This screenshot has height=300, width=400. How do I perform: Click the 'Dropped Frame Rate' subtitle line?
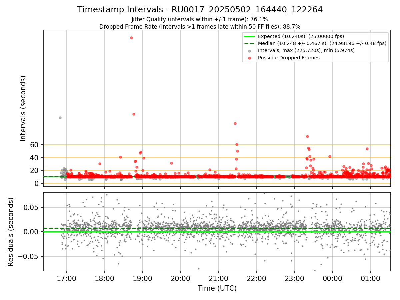[x=200, y=26]
